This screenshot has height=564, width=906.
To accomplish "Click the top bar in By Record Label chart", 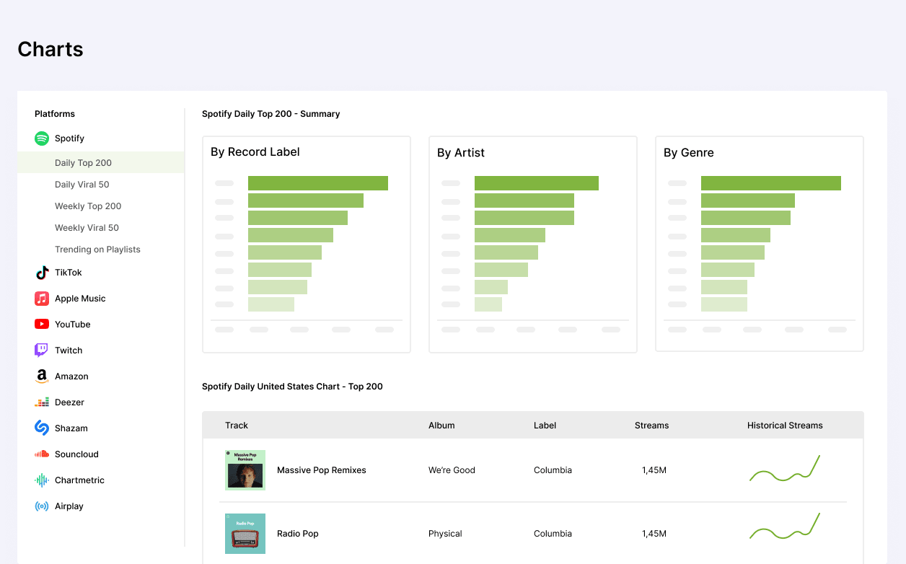I will pos(318,183).
